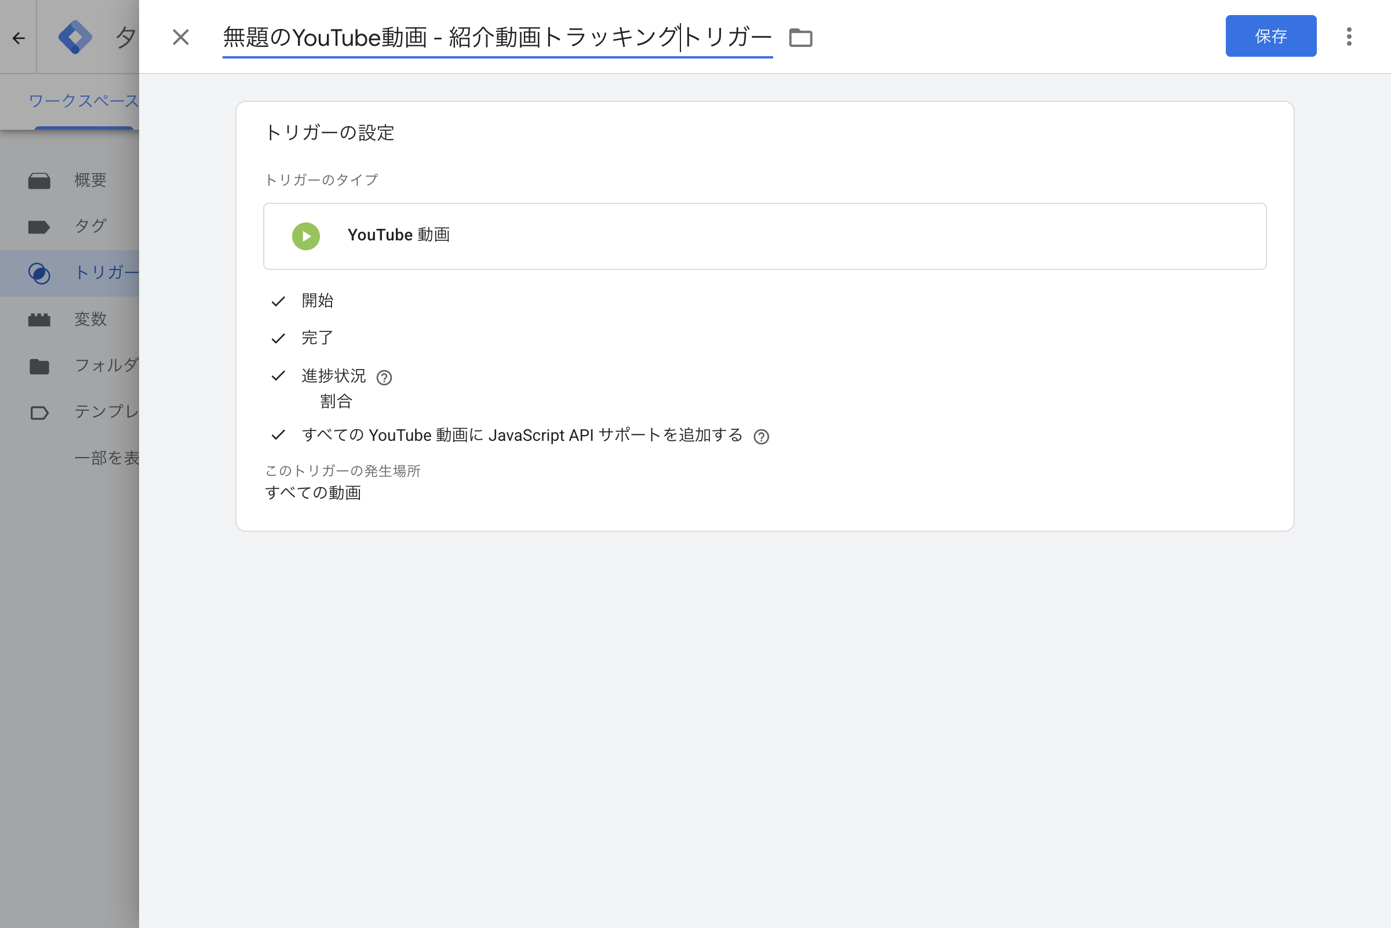Open 変数 in the sidebar

[x=90, y=319]
